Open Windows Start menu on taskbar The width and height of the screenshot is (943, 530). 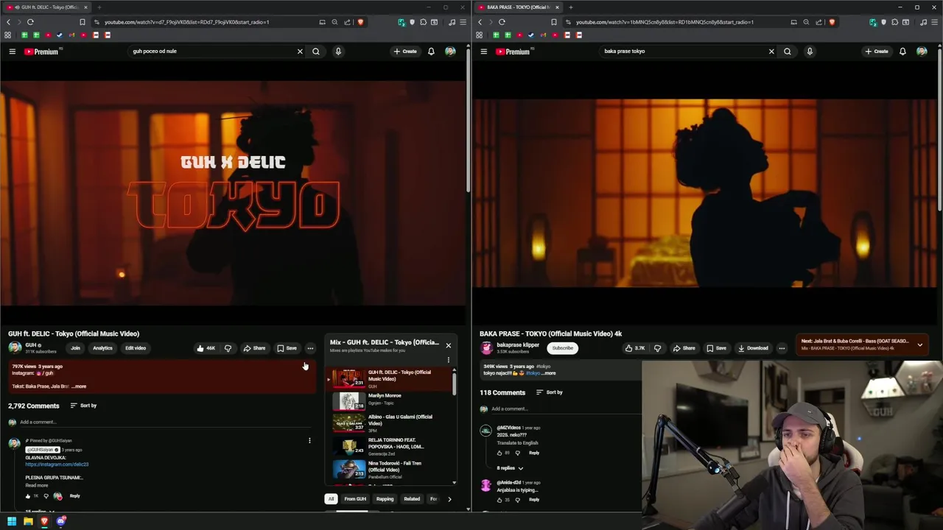[12, 521]
